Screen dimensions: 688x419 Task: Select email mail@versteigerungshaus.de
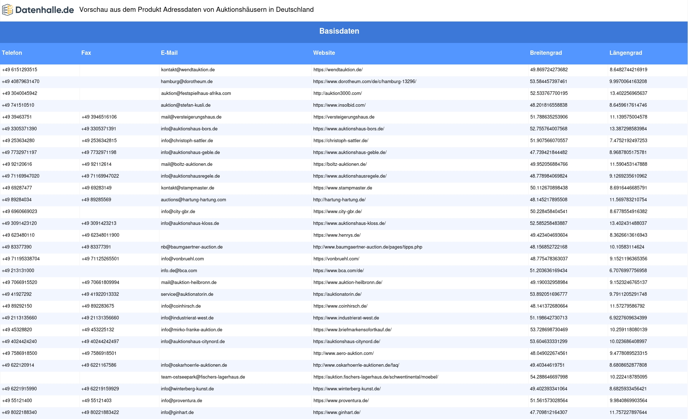(191, 117)
